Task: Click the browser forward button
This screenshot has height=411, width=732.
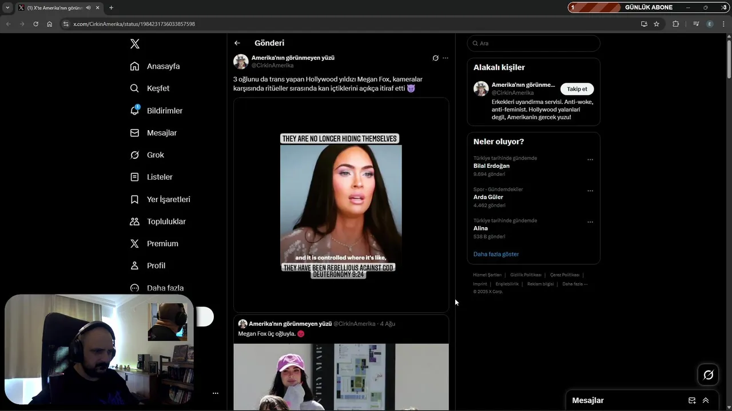Action: tap(22, 24)
